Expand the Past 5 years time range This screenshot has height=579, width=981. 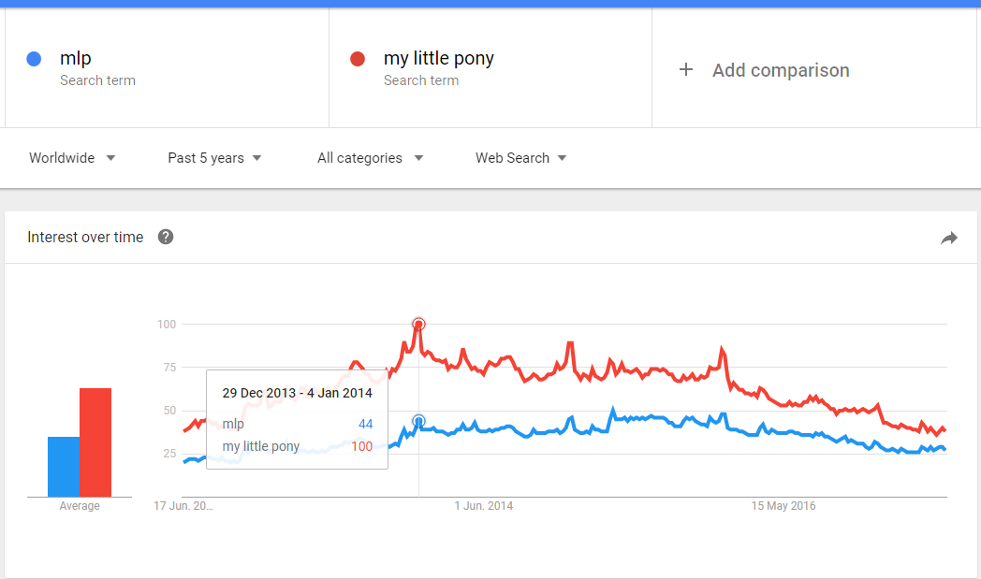(x=214, y=158)
